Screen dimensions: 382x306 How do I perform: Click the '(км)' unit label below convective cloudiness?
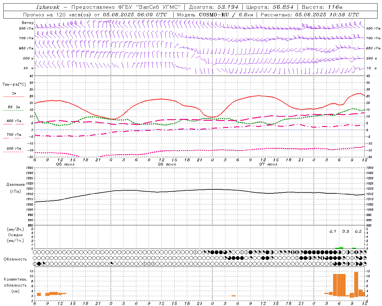[15, 291]
